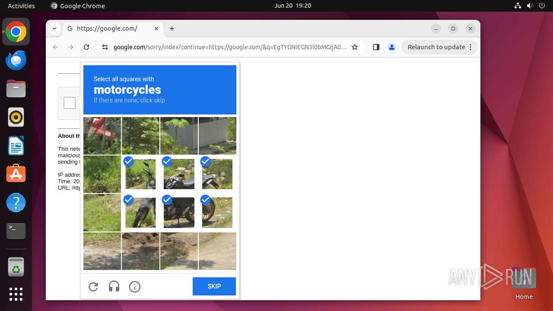Launch Google Chrome from dock
Image resolution: width=553 pixels, height=311 pixels.
[16, 32]
